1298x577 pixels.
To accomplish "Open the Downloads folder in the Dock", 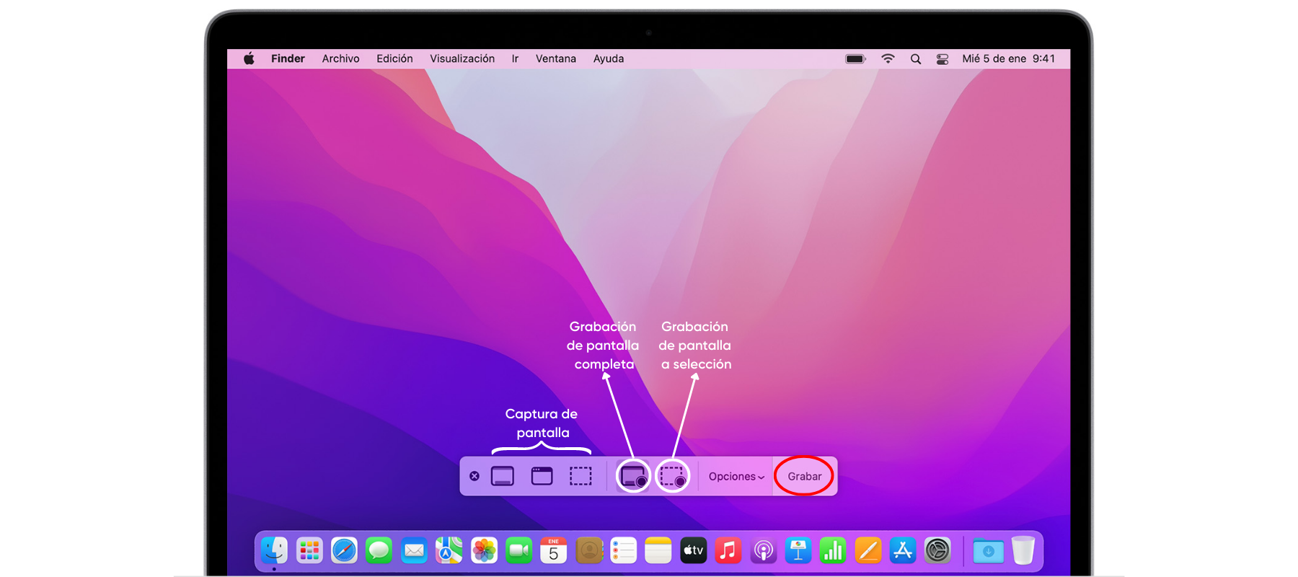I will [x=988, y=552].
